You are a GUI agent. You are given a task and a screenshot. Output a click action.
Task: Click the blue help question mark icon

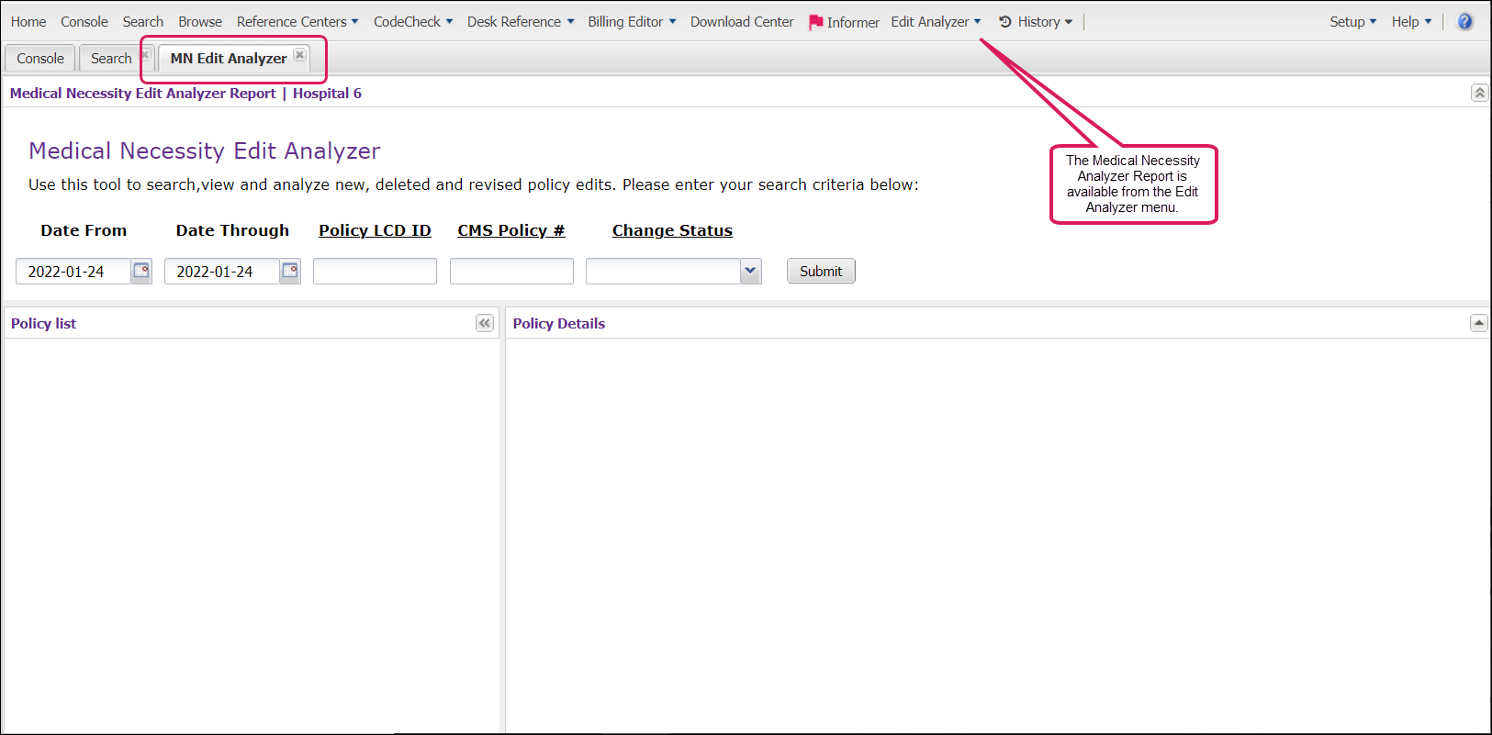[1465, 22]
